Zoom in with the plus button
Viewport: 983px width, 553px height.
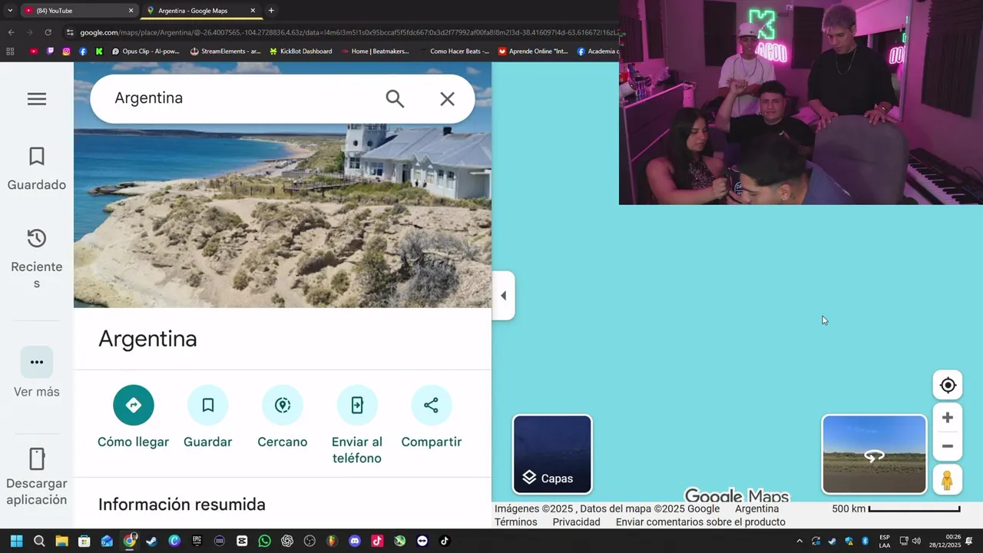click(x=948, y=418)
